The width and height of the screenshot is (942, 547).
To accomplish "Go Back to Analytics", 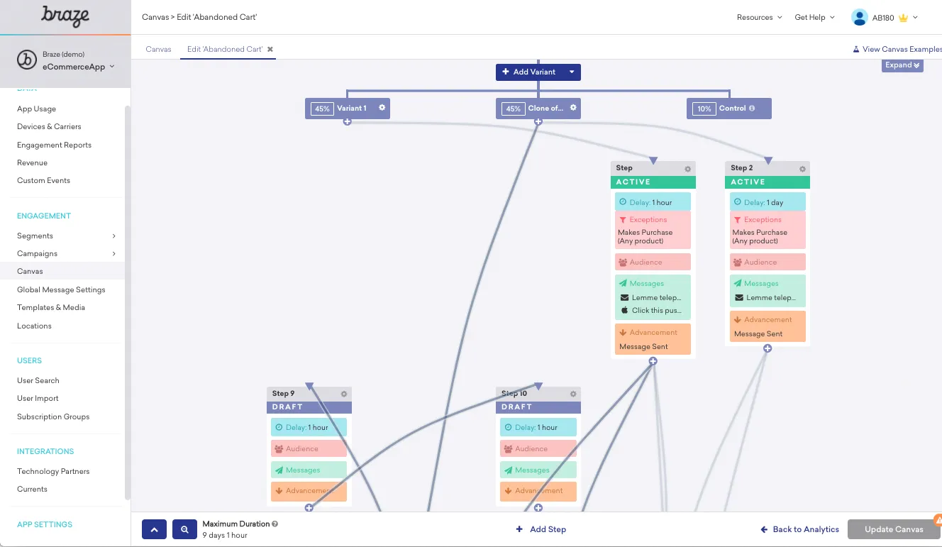I will 799,529.
